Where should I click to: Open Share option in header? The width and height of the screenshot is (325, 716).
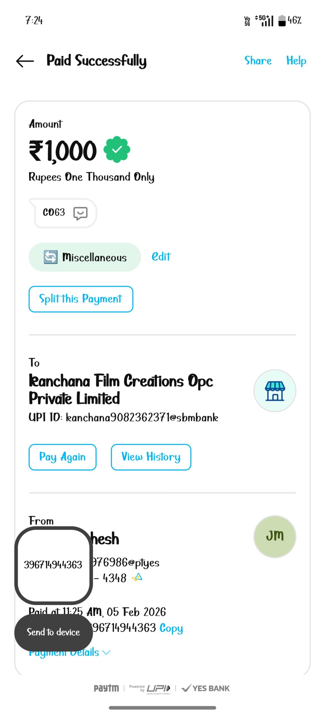(258, 61)
